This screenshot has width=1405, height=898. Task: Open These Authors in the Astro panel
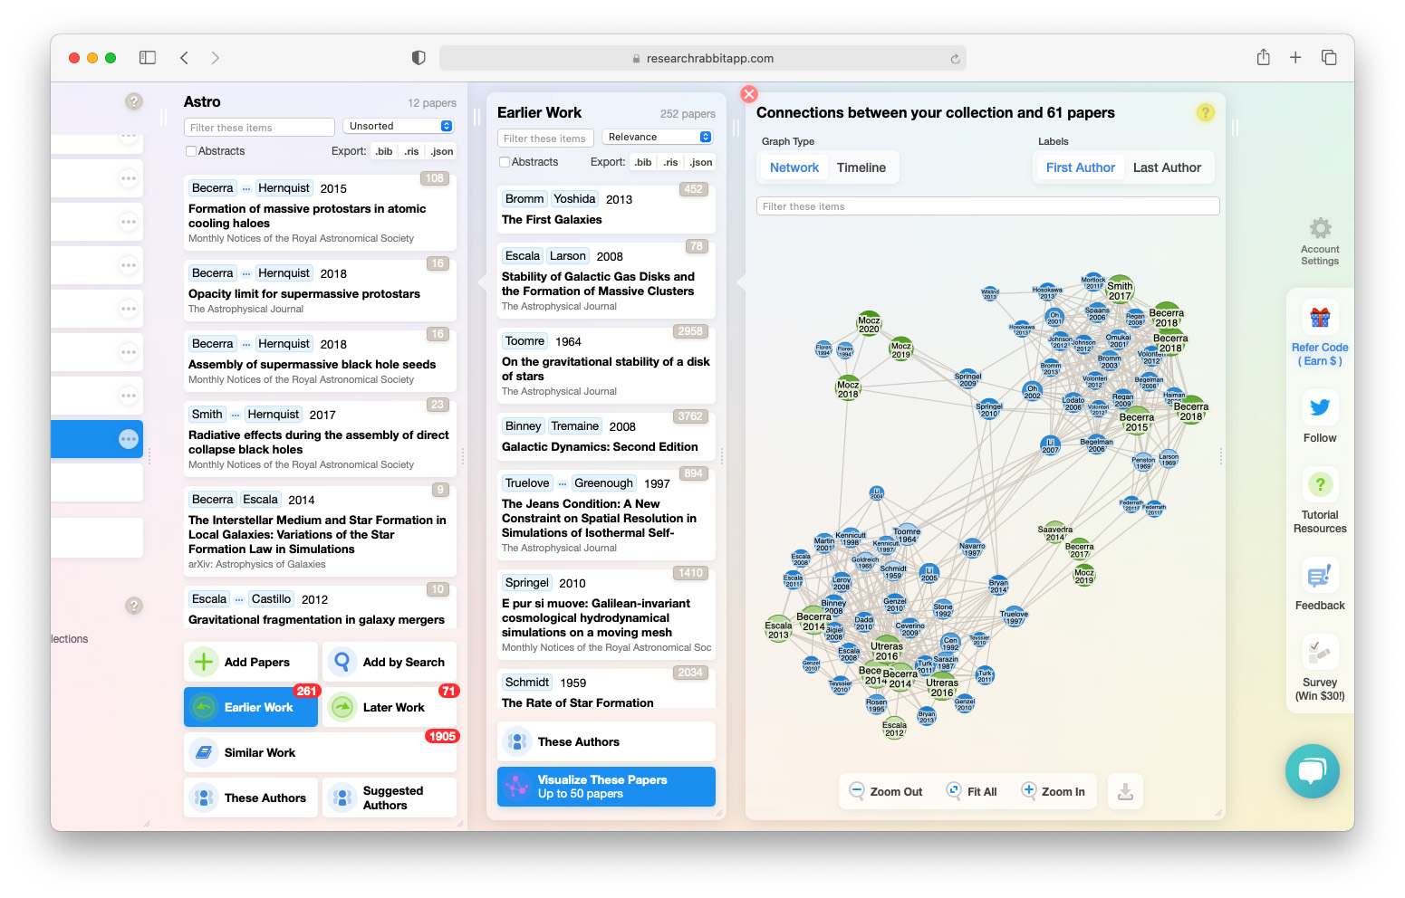pyautogui.click(x=251, y=798)
